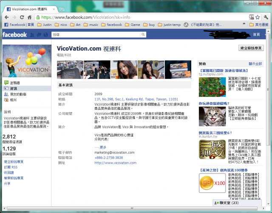Open the Chrome wrench settings menu
The width and height of the screenshot is (272, 213).
[x=266, y=17]
